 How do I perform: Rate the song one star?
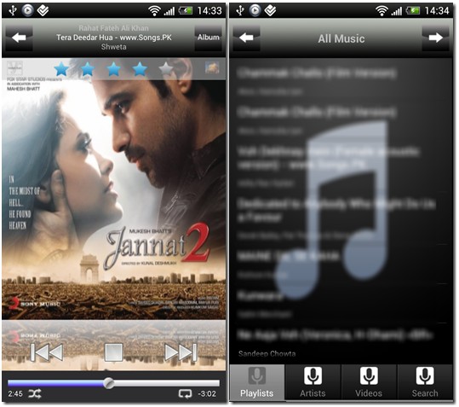[62, 69]
